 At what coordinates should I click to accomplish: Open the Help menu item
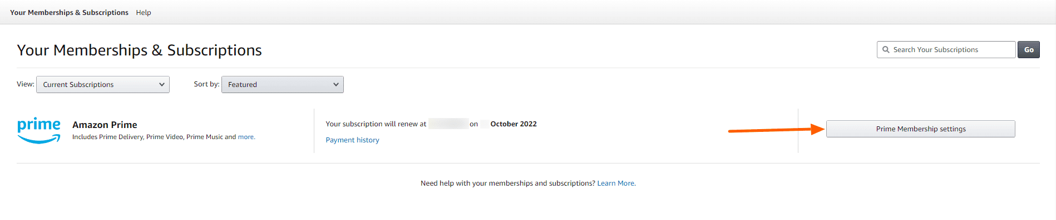pyautogui.click(x=144, y=12)
